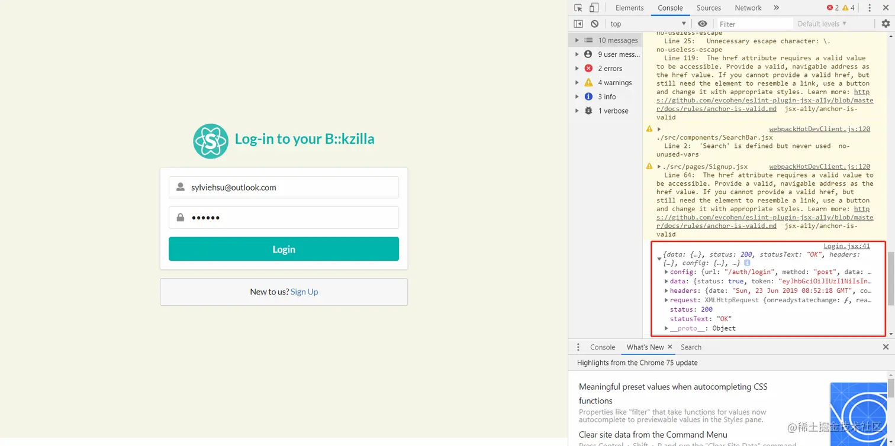Open webpackHotDevClient.js:120 link for Signup.jsx warning
This screenshot has height=446, width=895.
point(819,167)
